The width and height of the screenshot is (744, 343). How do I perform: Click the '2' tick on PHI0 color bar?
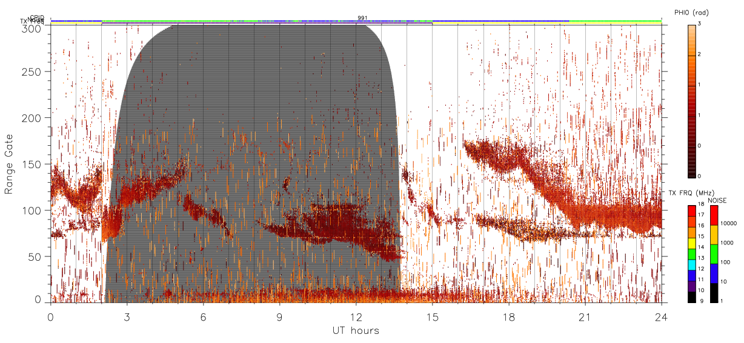[699, 54]
